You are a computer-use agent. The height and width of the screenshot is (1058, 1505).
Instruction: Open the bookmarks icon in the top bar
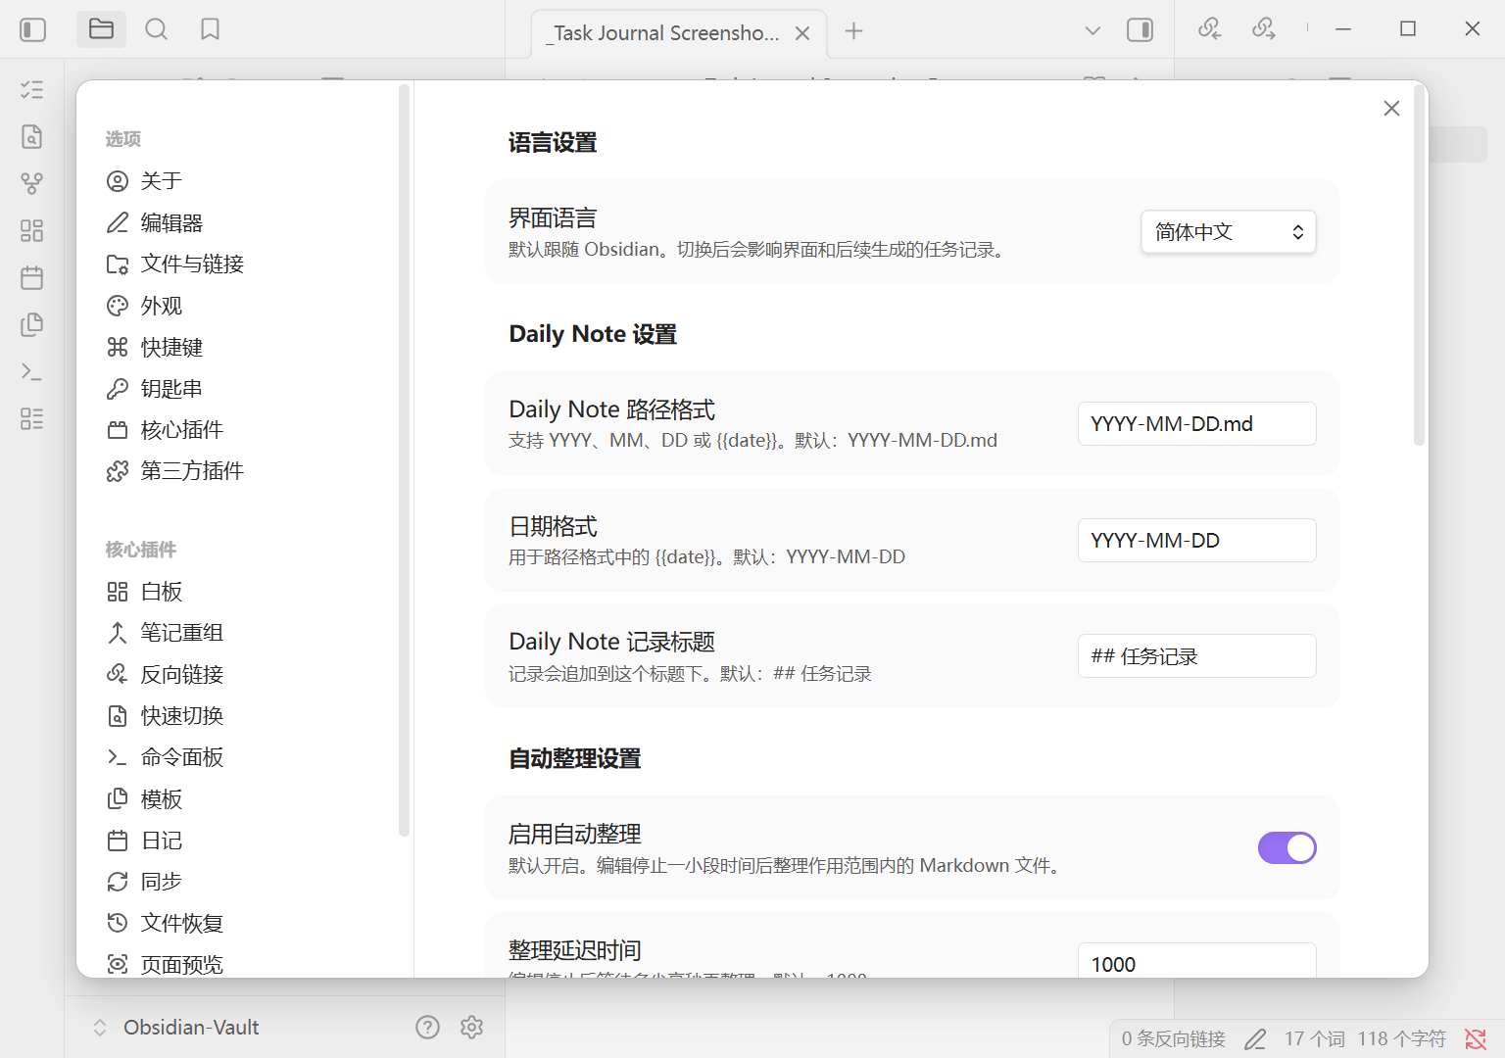click(210, 29)
